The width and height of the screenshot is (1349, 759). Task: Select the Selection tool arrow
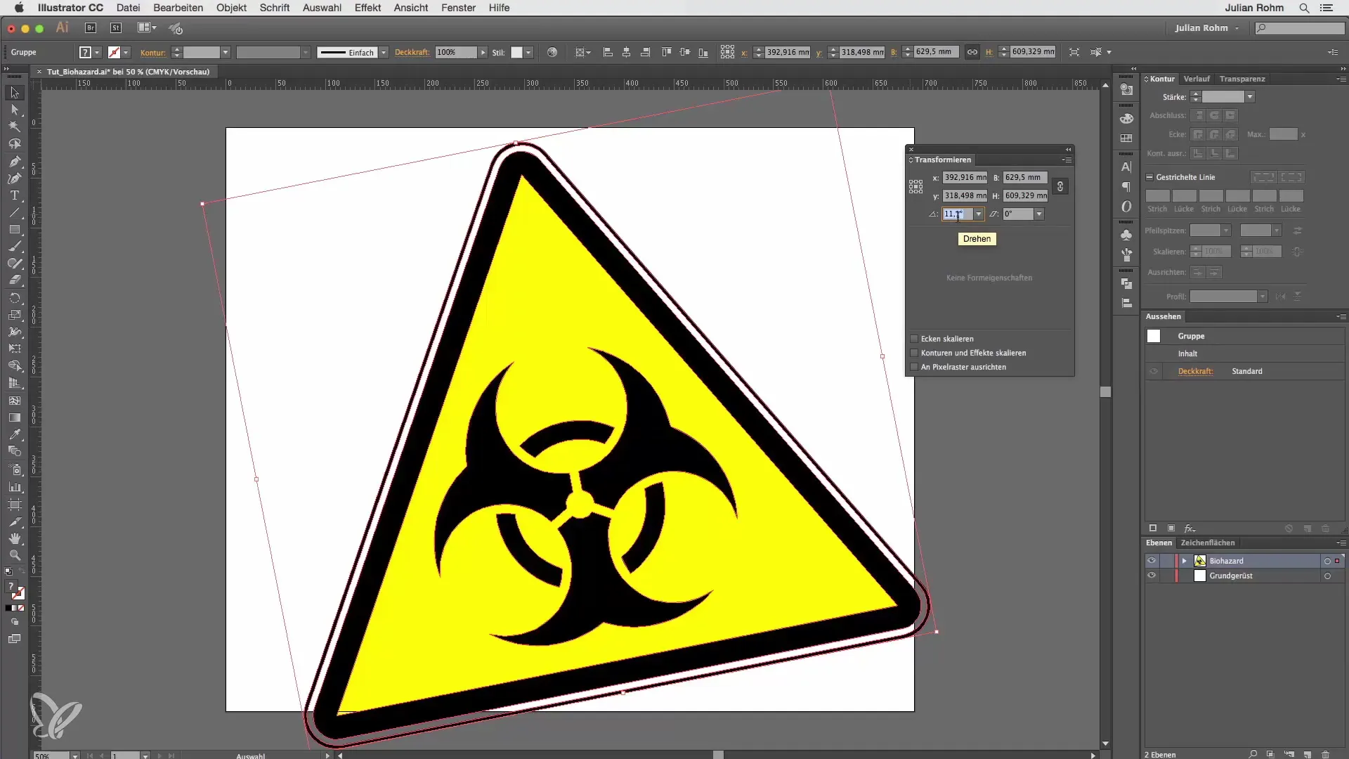tap(15, 93)
